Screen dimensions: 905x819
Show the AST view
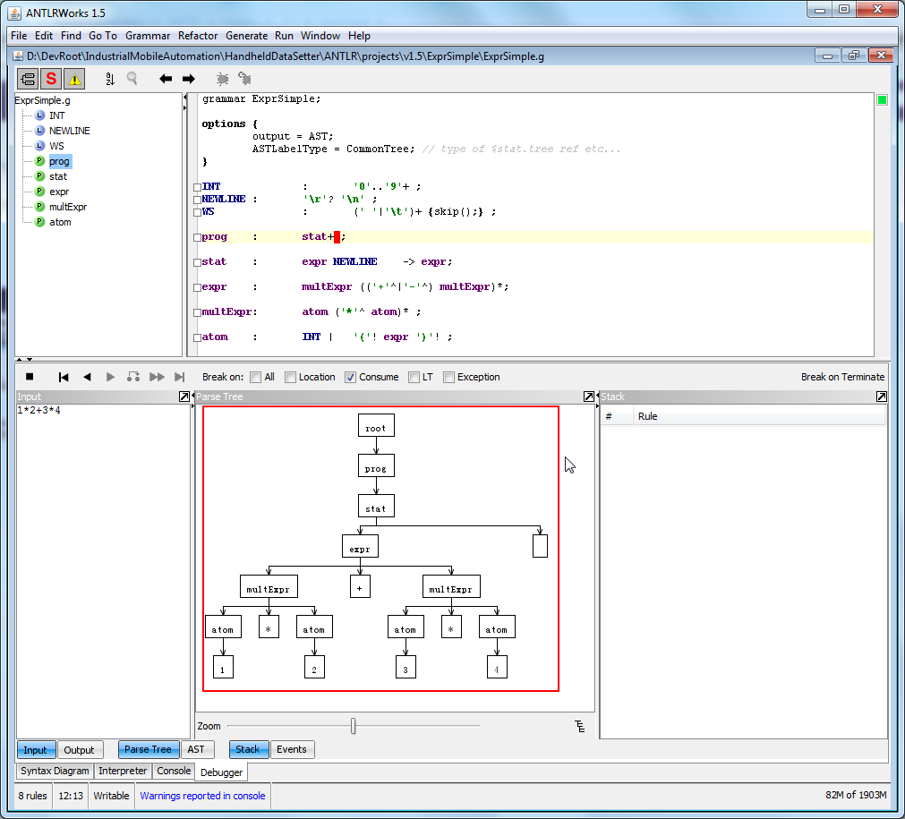[195, 750]
